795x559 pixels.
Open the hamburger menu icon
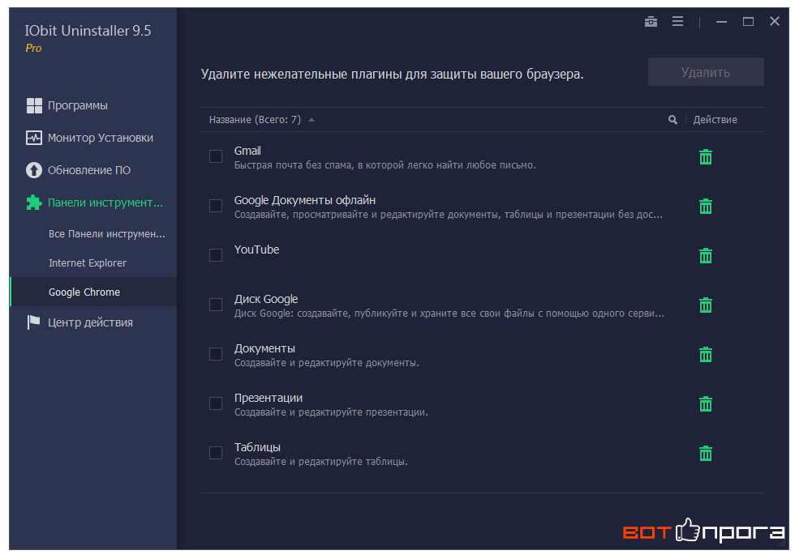pyautogui.click(x=678, y=21)
